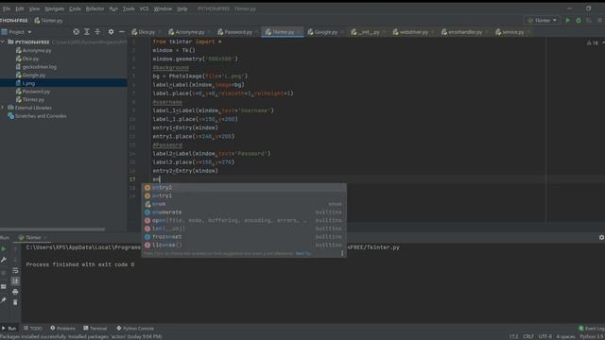Select geckodriver.log in project tree
Image resolution: width=605 pixels, height=340 pixels.
point(39,67)
